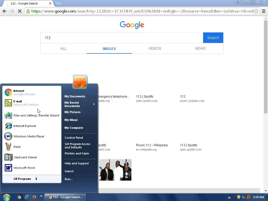
Task: Open Internet Explorer from the quick launch bar
Action: coord(27,197)
